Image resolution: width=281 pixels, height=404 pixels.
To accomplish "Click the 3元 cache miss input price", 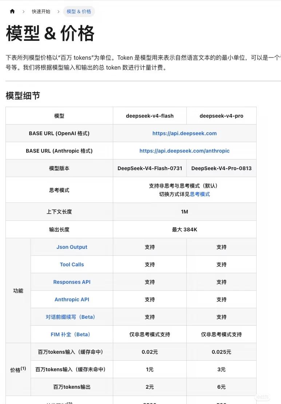I will (x=222, y=369).
